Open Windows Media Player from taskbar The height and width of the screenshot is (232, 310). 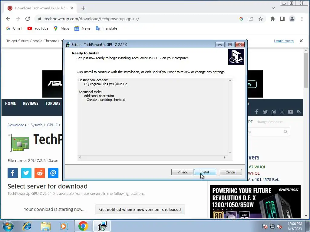click(64, 226)
